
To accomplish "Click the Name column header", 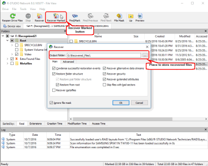I will 98,36.
